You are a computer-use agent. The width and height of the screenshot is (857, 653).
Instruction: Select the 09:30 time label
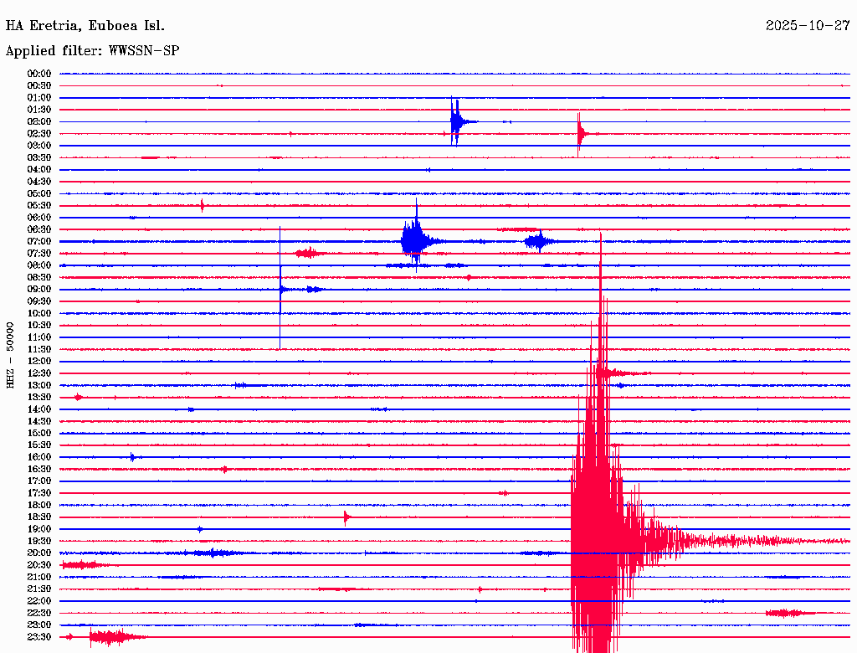[x=39, y=301]
